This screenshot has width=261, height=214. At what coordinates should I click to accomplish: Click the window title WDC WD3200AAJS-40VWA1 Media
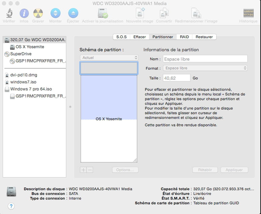(129, 3)
